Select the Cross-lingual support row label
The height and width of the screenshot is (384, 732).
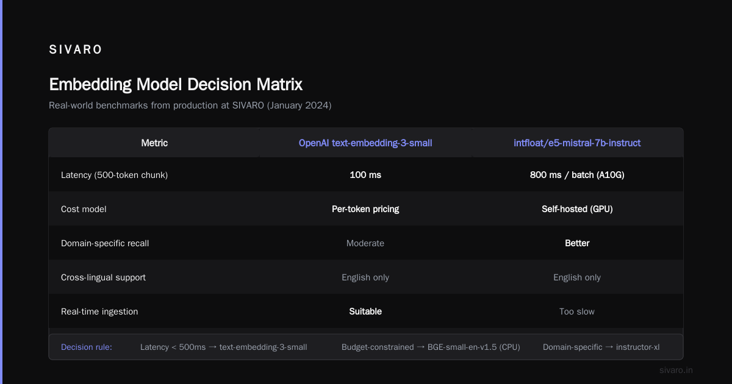(103, 277)
